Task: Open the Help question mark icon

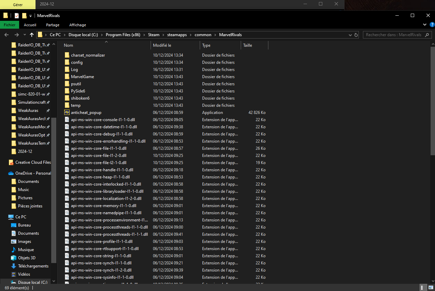Action: [x=432, y=25]
